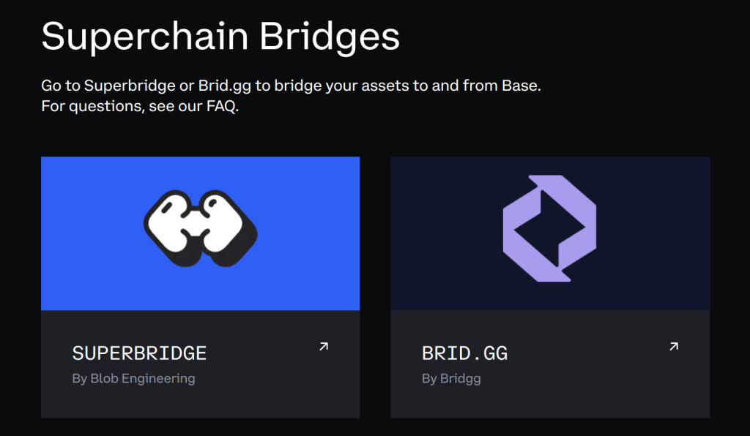Click the SUPERBRIDGE card title text
Image resolution: width=750 pixels, height=436 pixels.
pos(139,353)
